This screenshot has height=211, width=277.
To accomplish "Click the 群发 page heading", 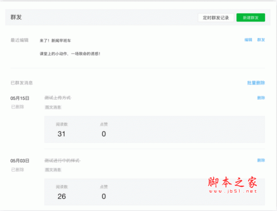I will click(16, 18).
